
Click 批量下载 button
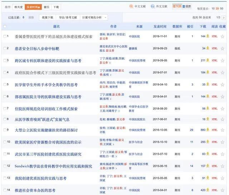(x=48, y=18)
